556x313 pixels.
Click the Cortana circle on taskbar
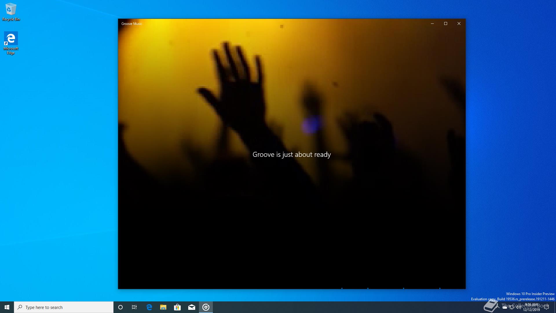coord(120,307)
